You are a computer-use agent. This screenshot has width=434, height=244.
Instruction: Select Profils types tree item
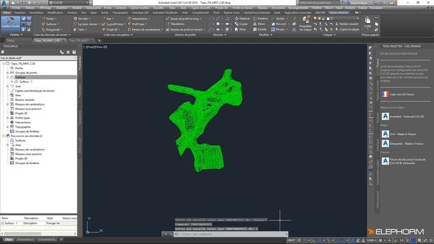pyautogui.click(x=22, y=118)
